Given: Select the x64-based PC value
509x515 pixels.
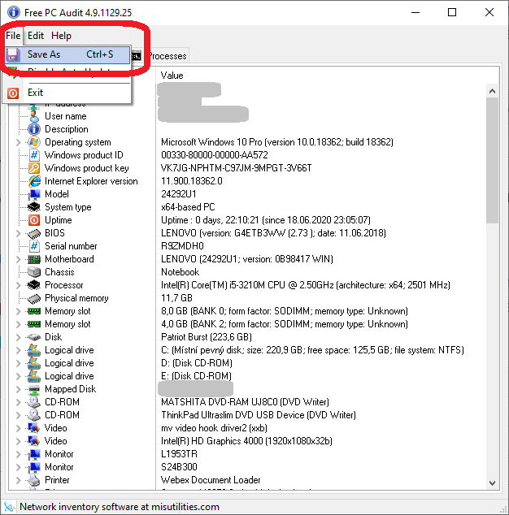Looking at the screenshot, I should [188, 207].
